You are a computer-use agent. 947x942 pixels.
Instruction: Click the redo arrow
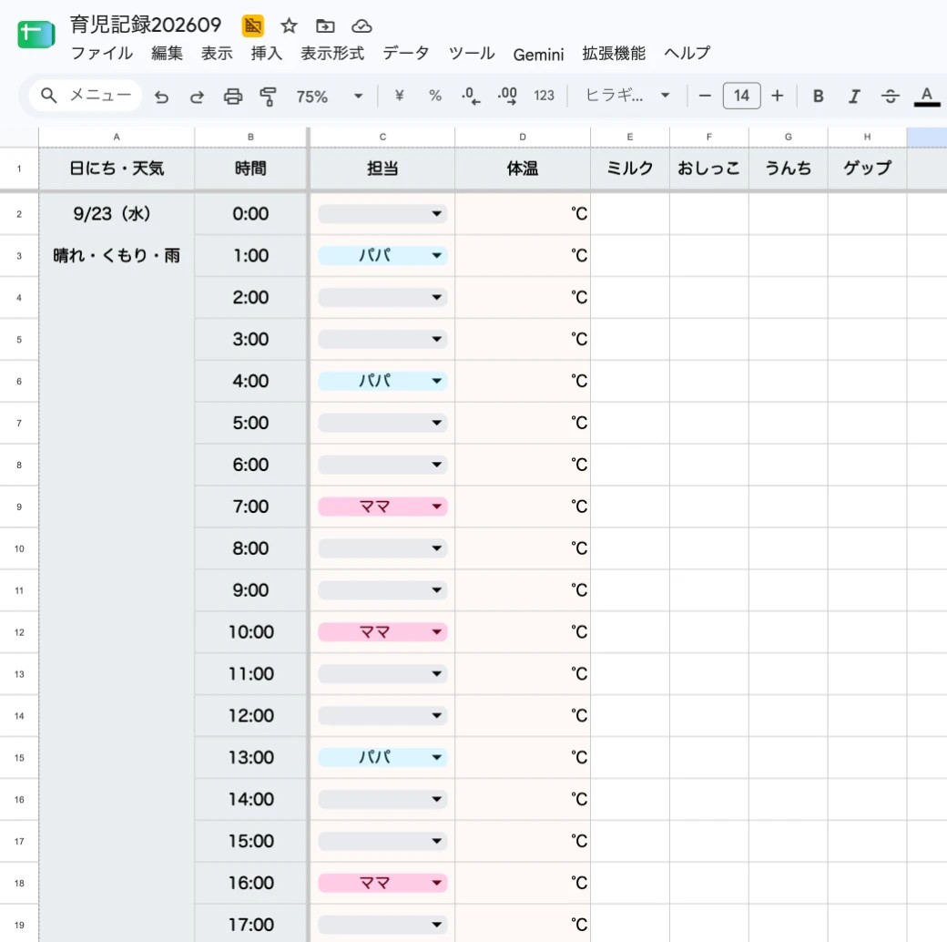[197, 96]
